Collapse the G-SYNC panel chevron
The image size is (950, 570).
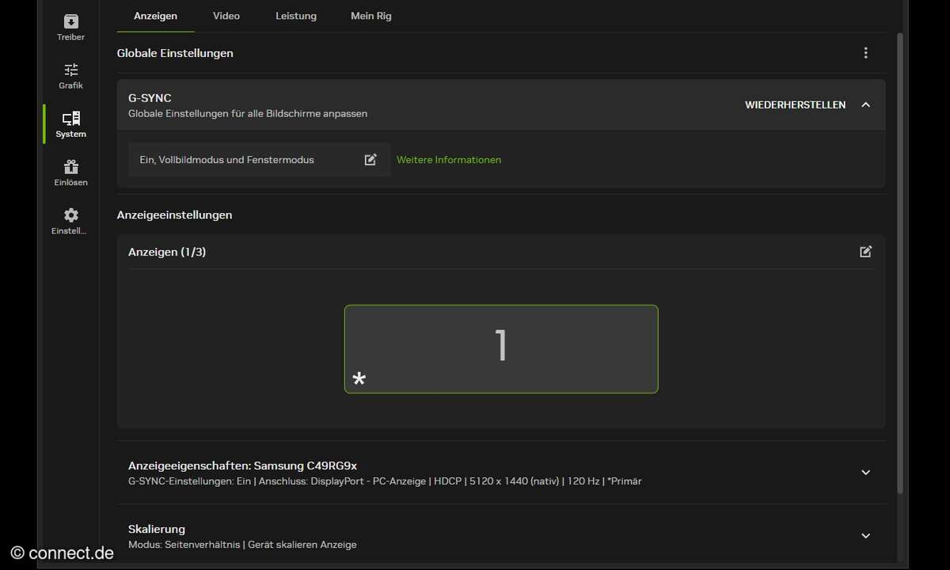pos(865,104)
